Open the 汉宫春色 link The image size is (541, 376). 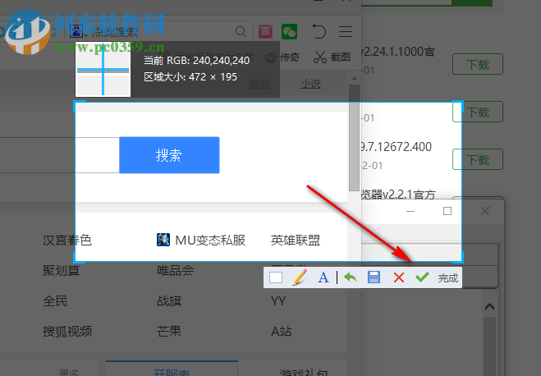click(67, 240)
